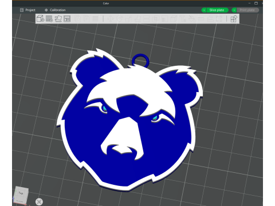275x206 pixels.
Task: Select the Lay on face tool
Action: tap(137, 19)
